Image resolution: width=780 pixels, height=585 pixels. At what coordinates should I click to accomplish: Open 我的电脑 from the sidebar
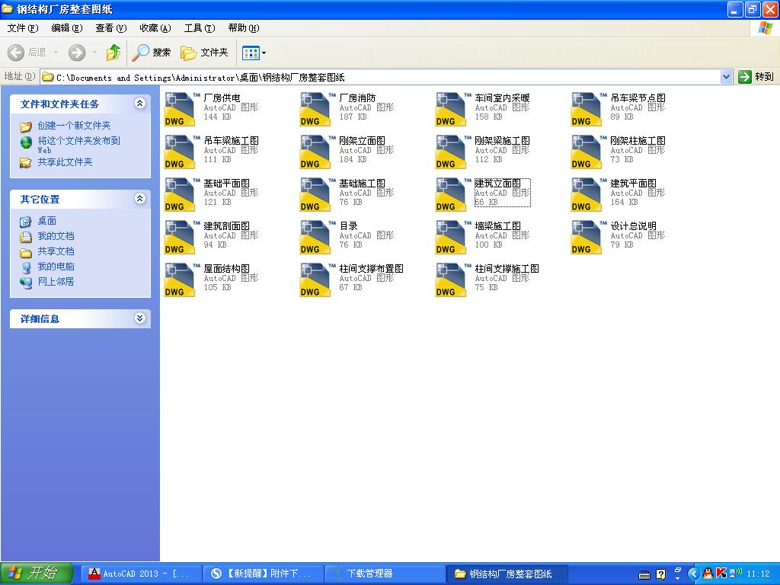tap(56, 266)
